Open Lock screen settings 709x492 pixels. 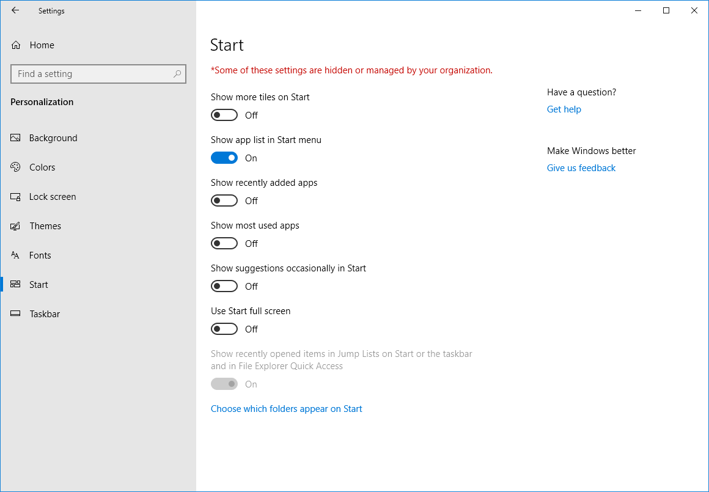(98, 197)
